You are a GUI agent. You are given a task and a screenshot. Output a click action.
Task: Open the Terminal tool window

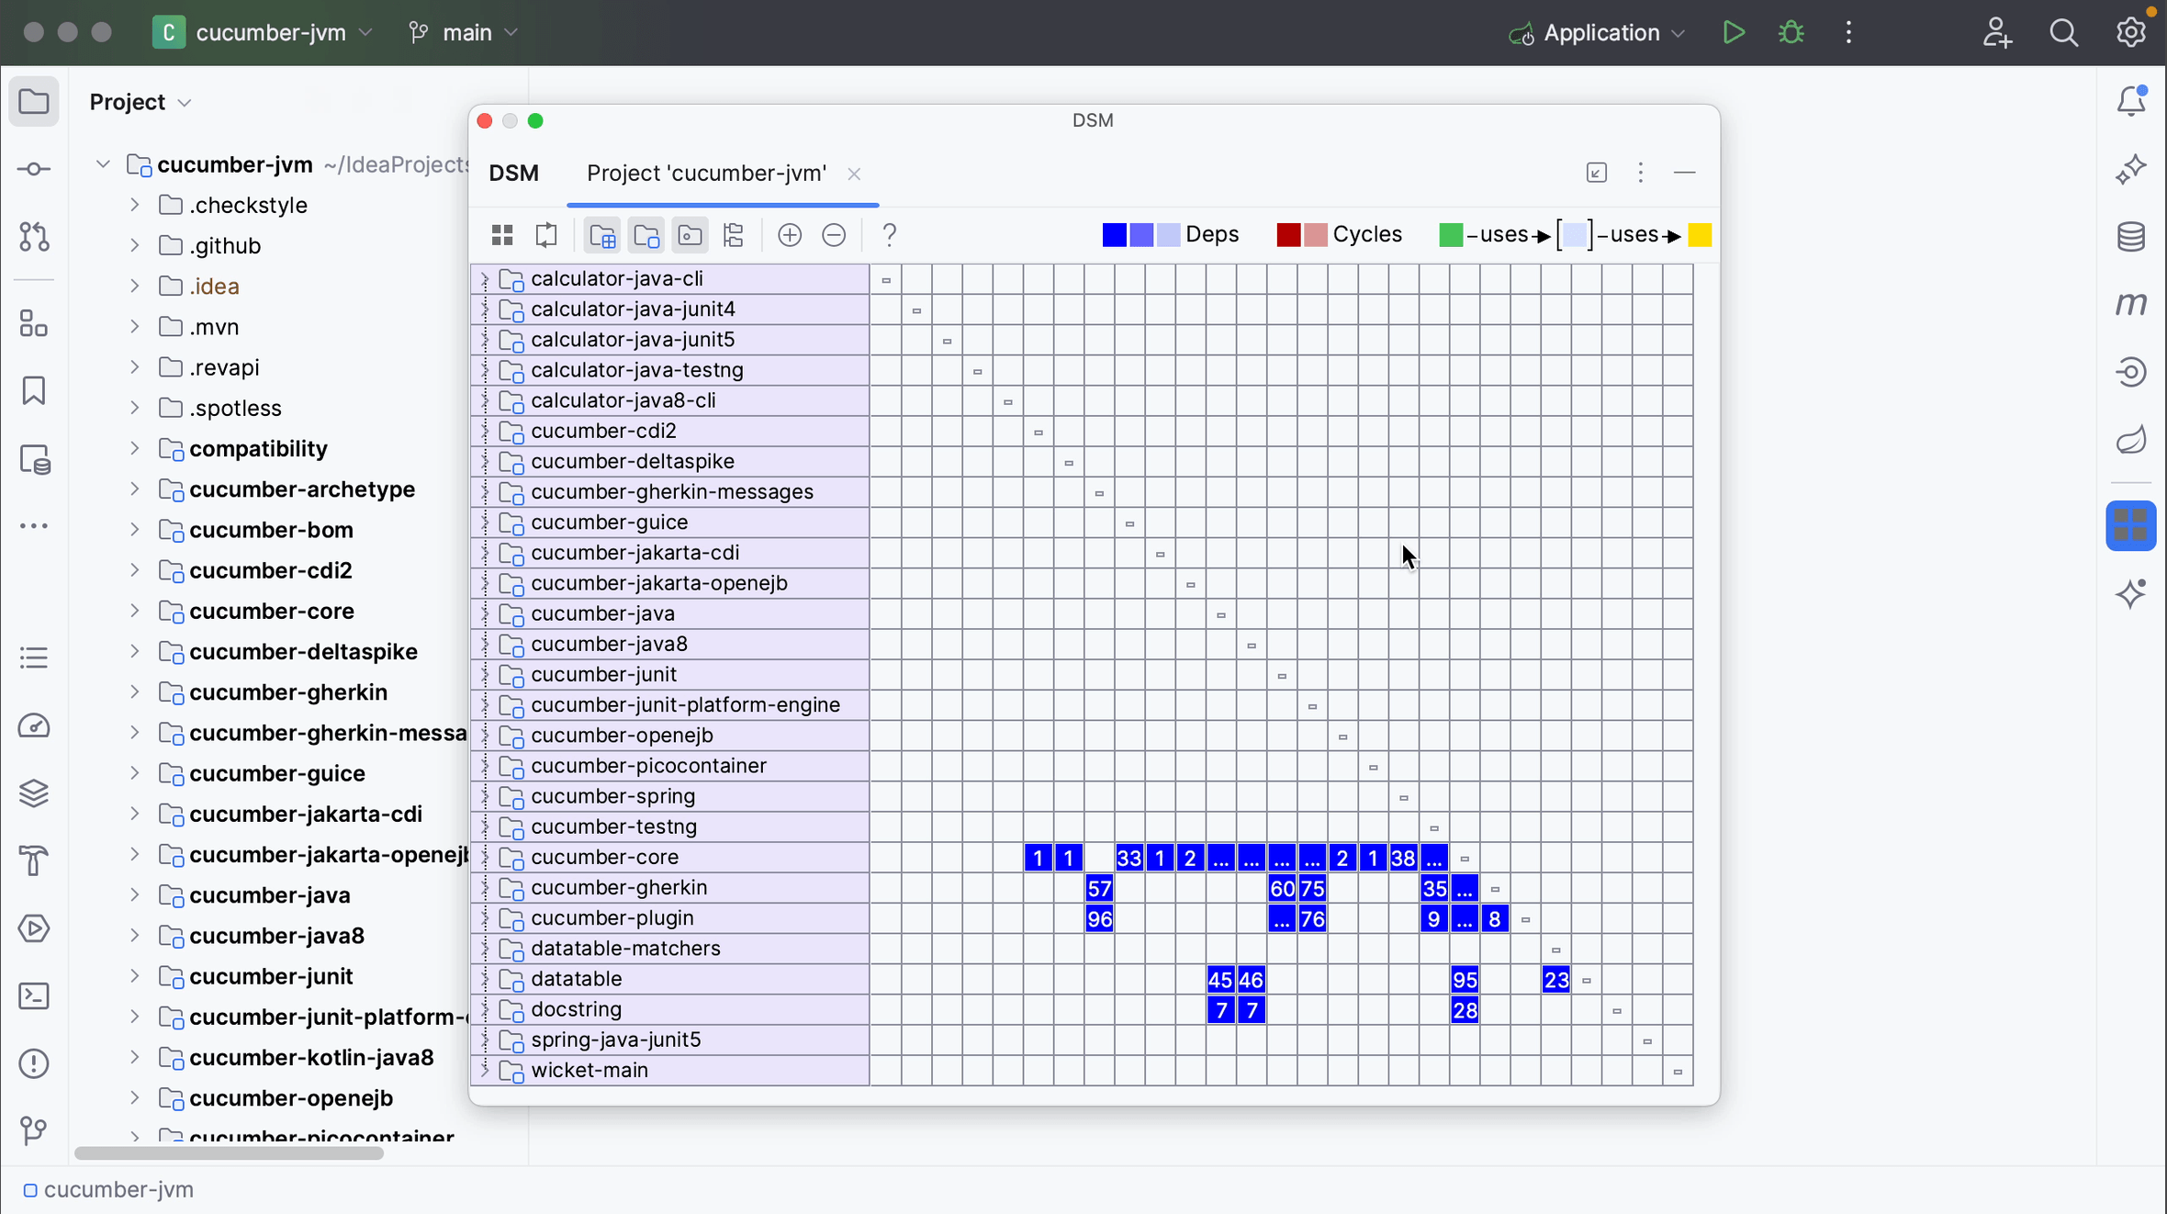33,996
